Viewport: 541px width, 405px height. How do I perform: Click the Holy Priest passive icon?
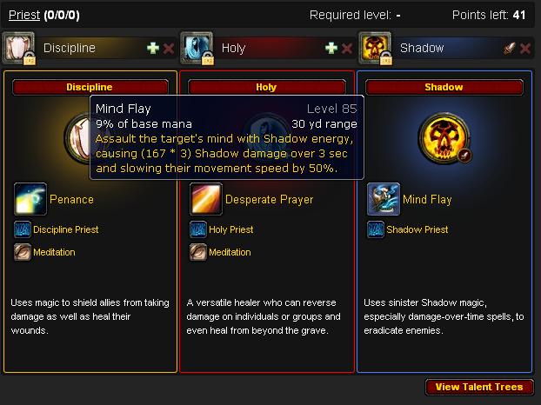198,229
